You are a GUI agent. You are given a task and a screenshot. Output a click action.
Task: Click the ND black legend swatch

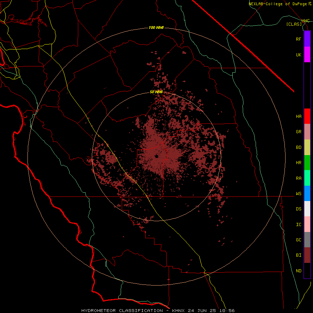(x=307, y=271)
